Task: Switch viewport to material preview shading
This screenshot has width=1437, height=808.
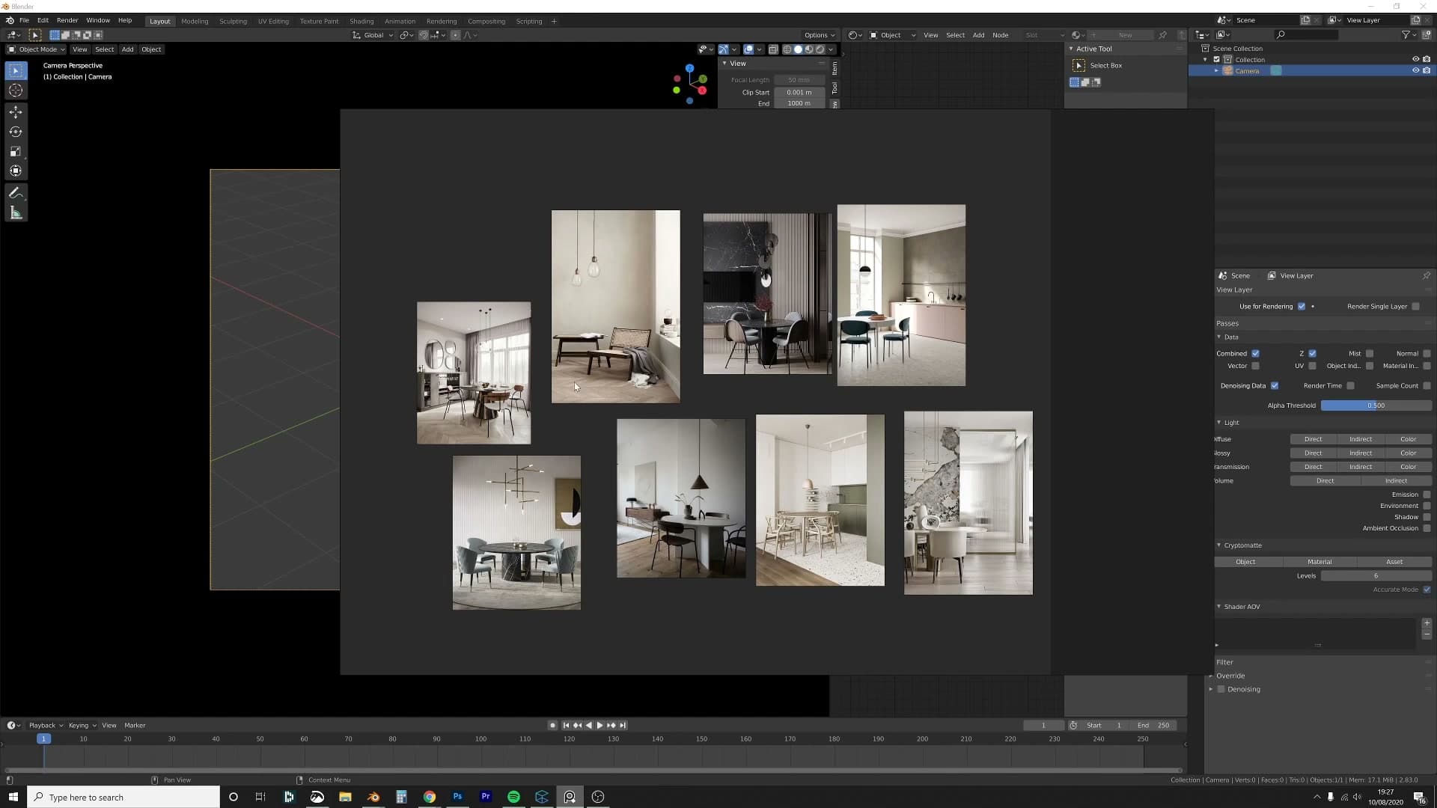Action: 809,49
